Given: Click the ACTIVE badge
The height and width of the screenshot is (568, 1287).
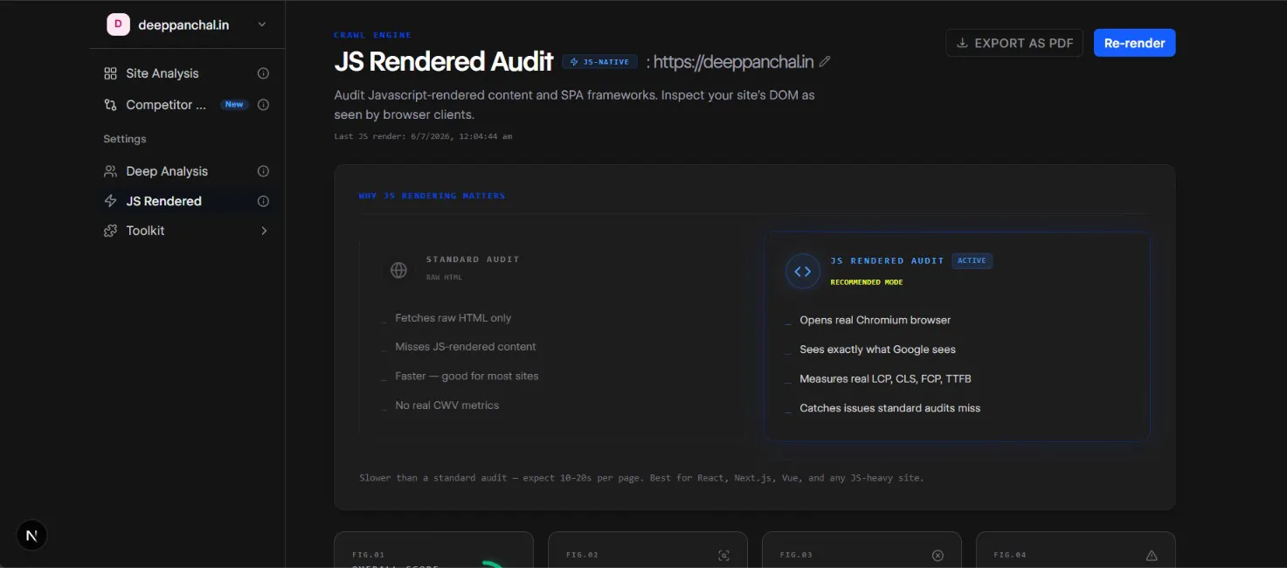Looking at the screenshot, I should coord(972,260).
